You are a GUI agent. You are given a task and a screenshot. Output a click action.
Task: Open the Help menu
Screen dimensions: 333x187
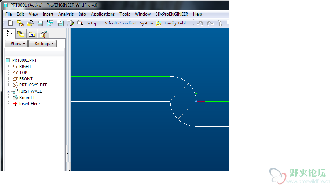pos(197,14)
